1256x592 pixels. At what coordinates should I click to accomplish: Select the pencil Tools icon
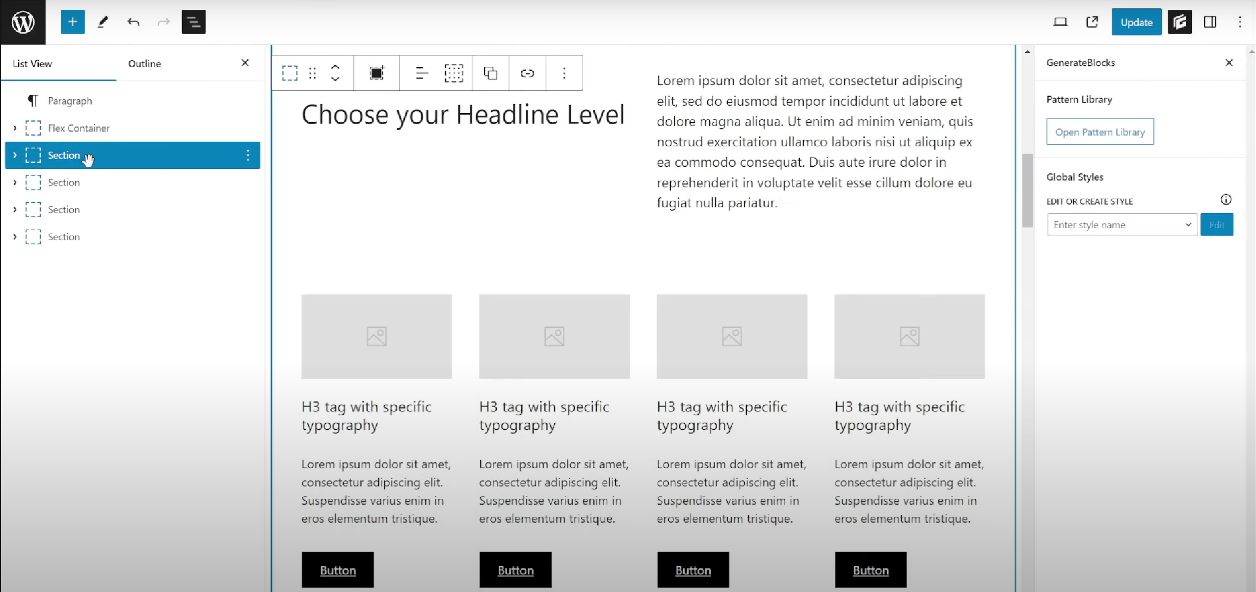pos(103,22)
